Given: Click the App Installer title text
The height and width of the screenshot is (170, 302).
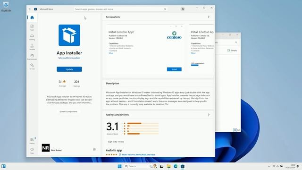Looking at the screenshot, I should (69, 53).
